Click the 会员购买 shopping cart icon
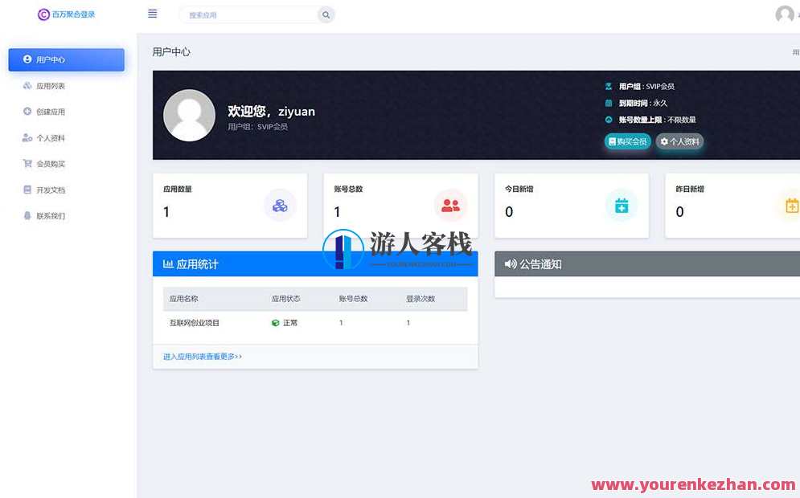The width and height of the screenshot is (800, 498). (27, 163)
